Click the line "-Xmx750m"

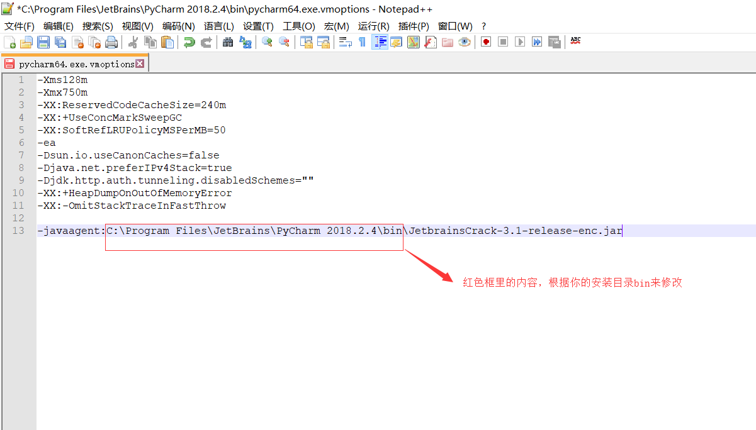62,92
